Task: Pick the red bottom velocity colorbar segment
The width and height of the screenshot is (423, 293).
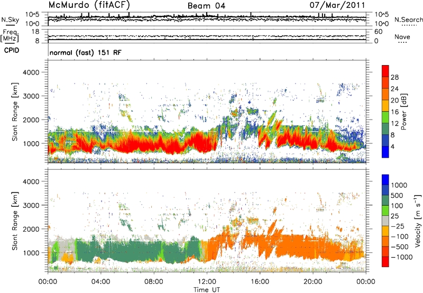Action: point(385,262)
